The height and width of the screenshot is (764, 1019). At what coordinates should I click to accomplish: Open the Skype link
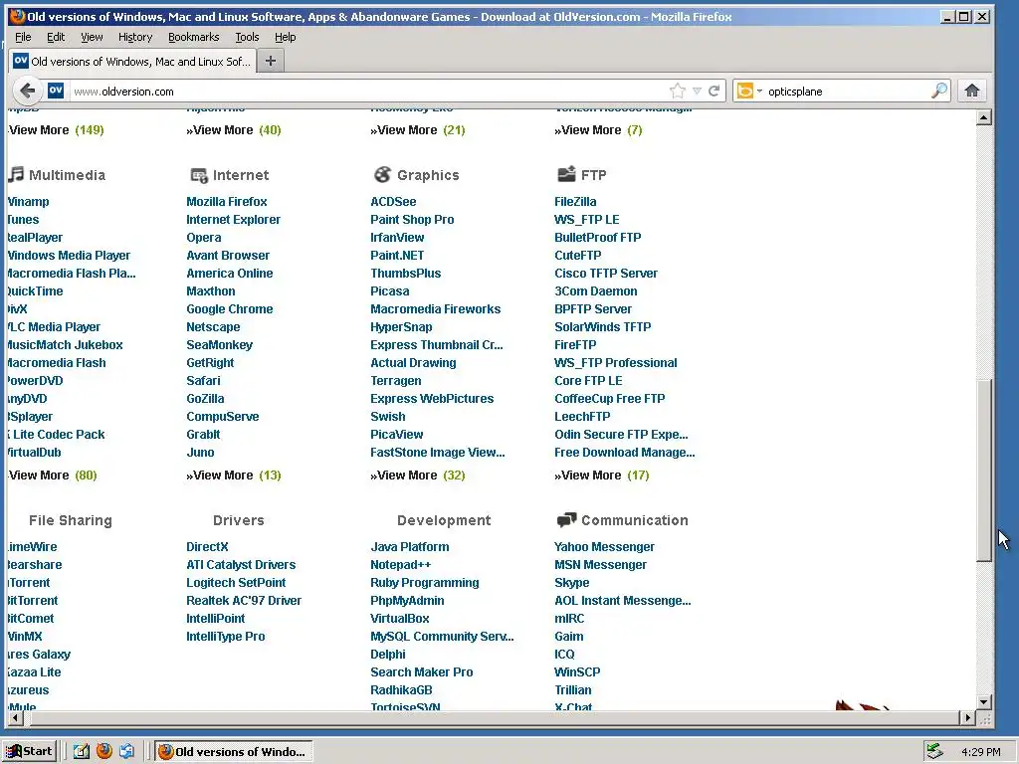[x=572, y=583]
